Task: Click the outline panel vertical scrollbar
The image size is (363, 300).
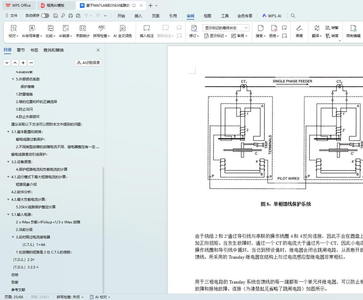Action: pos(103,229)
